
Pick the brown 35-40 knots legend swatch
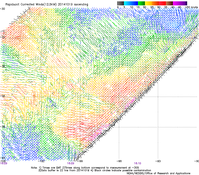coord(169,3)
